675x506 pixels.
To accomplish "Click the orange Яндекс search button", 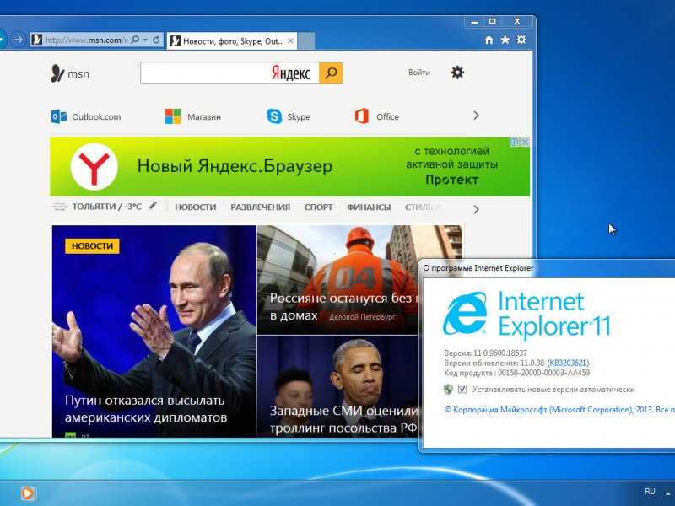I will [x=331, y=73].
